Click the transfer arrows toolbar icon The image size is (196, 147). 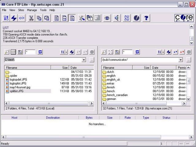126,18
